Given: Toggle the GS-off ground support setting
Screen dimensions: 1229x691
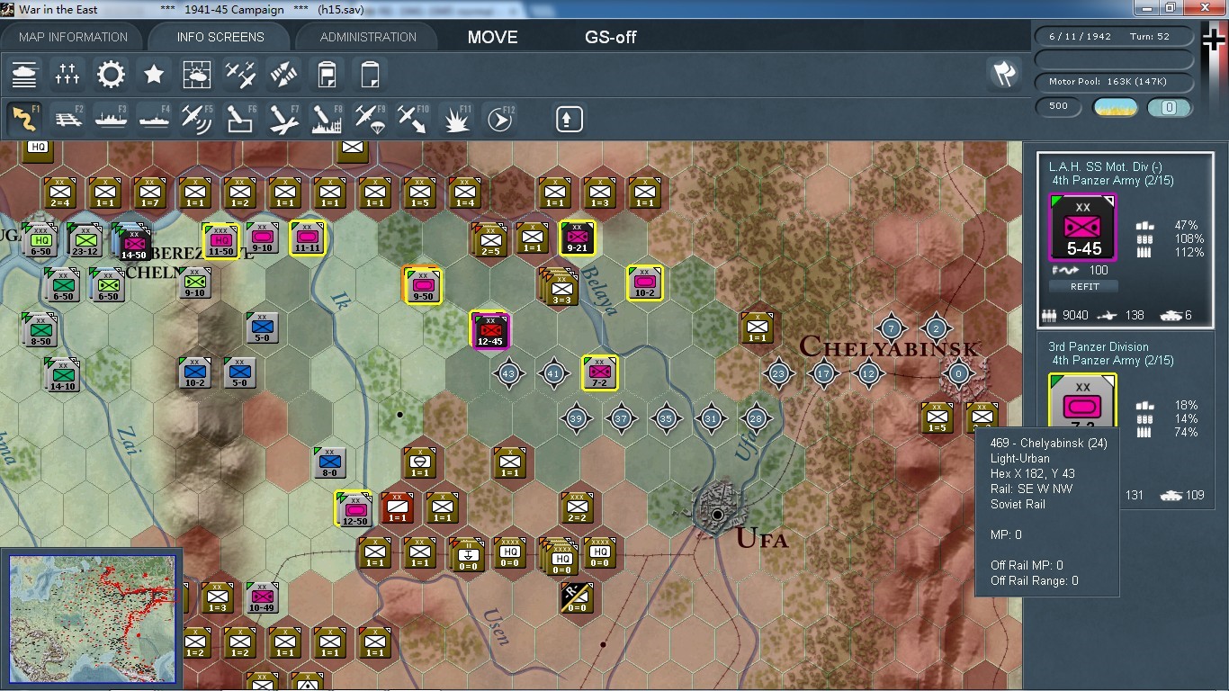Looking at the screenshot, I should coord(611,37).
